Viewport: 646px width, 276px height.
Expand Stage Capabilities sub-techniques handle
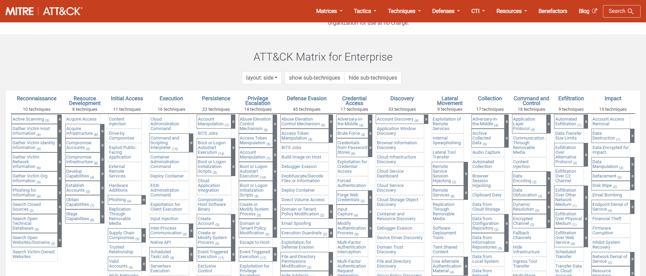click(102, 216)
